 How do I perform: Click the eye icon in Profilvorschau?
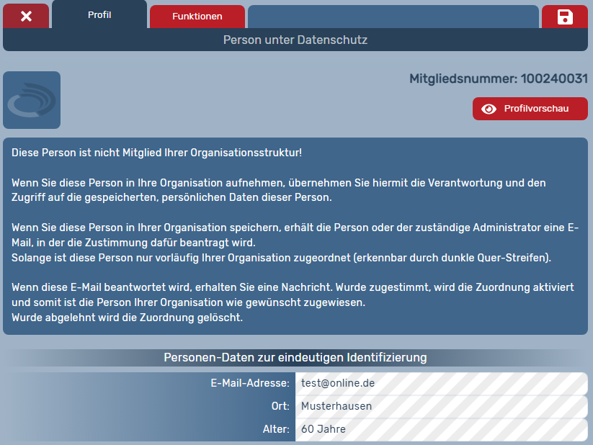point(489,109)
